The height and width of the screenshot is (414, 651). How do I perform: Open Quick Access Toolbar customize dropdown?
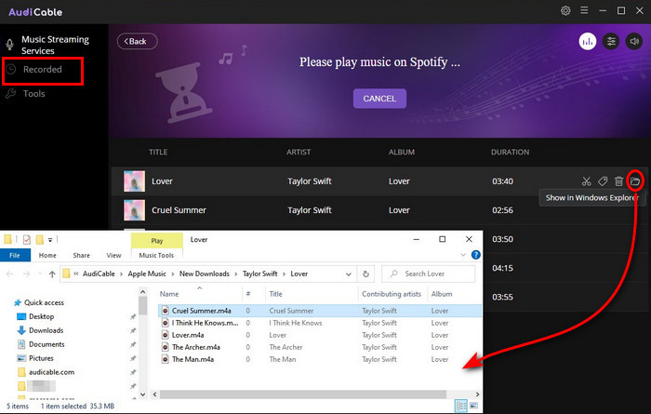click(x=50, y=240)
